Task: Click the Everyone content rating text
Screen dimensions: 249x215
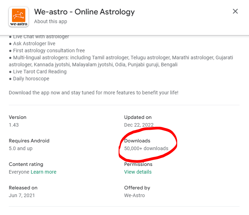Action: pos(19,172)
